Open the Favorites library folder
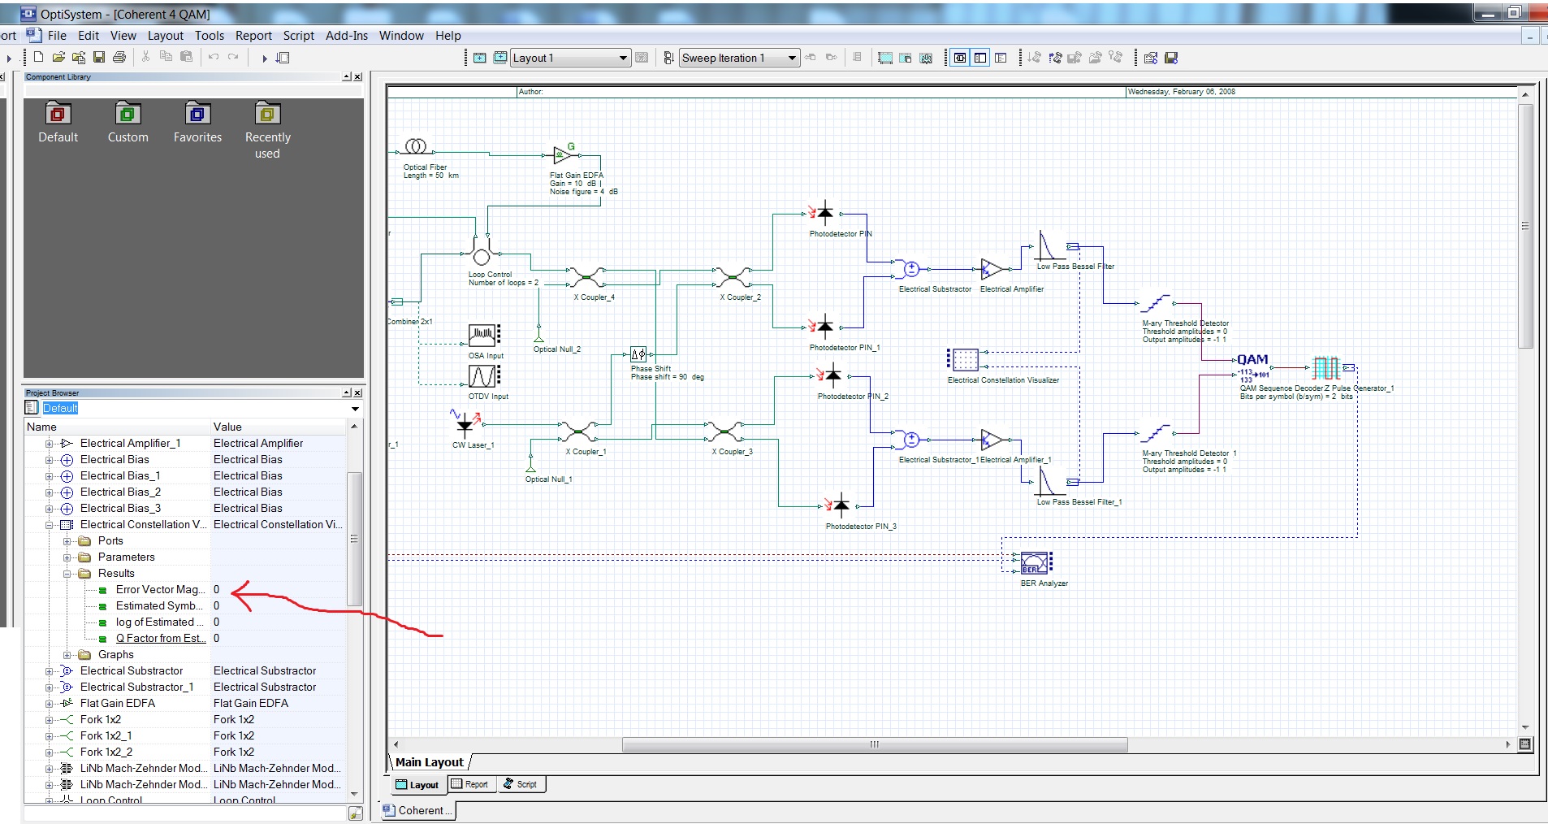The height and width of the screenshot is (824, 1548). 197,115
